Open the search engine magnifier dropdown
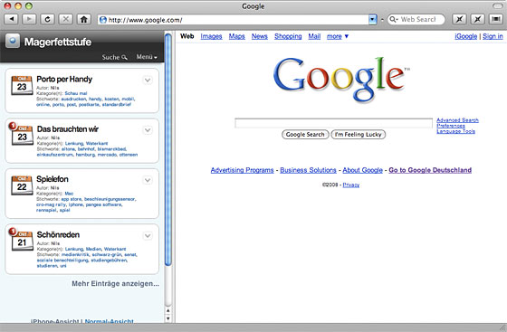Screen dimensions: 507x332 [x=394, y=20]
